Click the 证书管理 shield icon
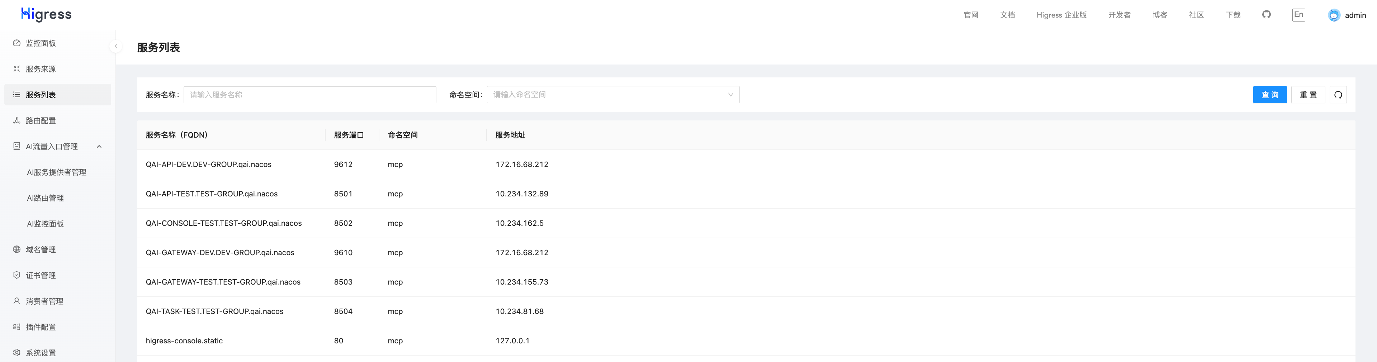This screenshot has width=1377, height=362. click(x=16, y=275)
